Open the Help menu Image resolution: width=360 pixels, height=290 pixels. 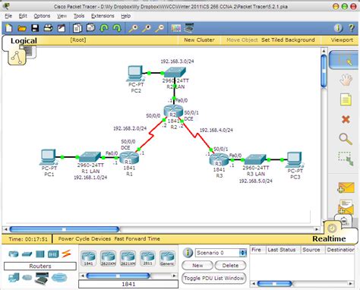coord(126,16)
